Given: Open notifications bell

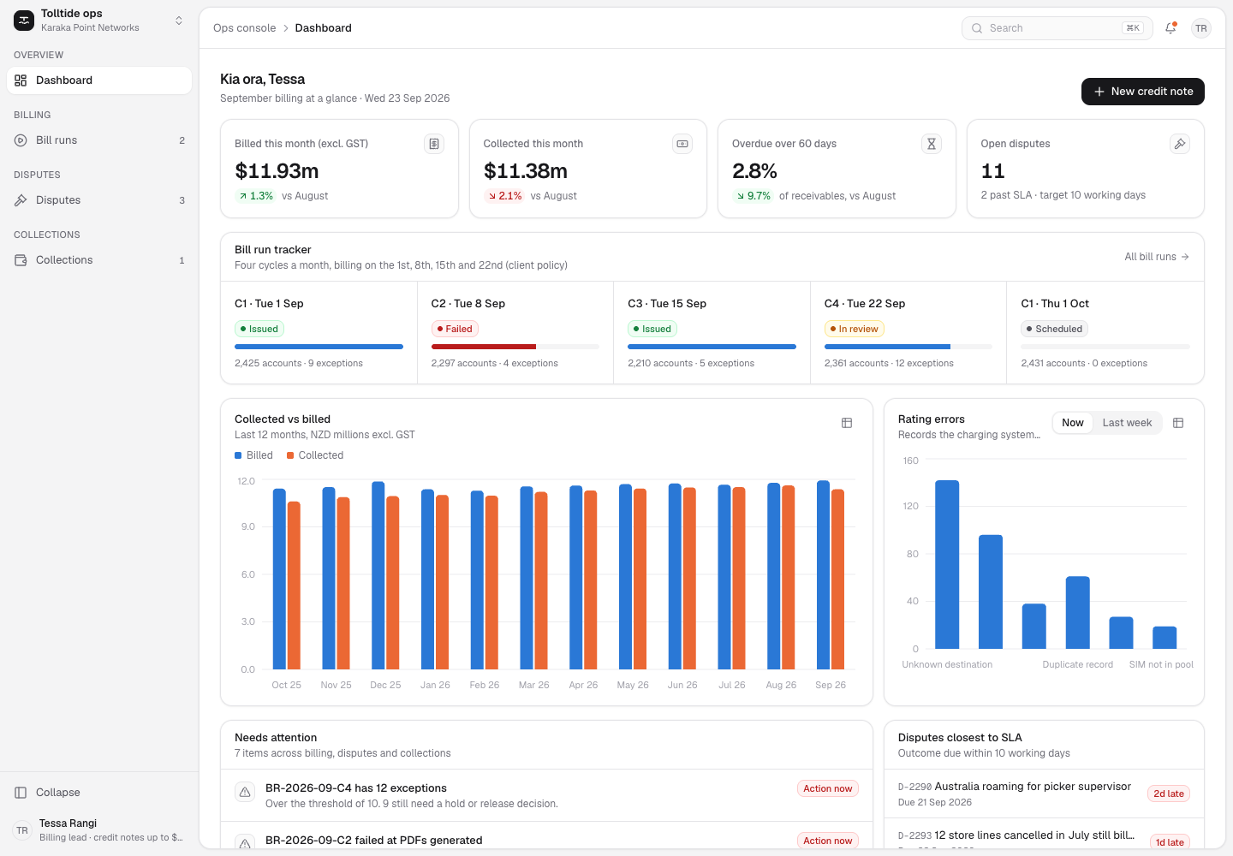Looking at the screenshot, I should 1170,28.
